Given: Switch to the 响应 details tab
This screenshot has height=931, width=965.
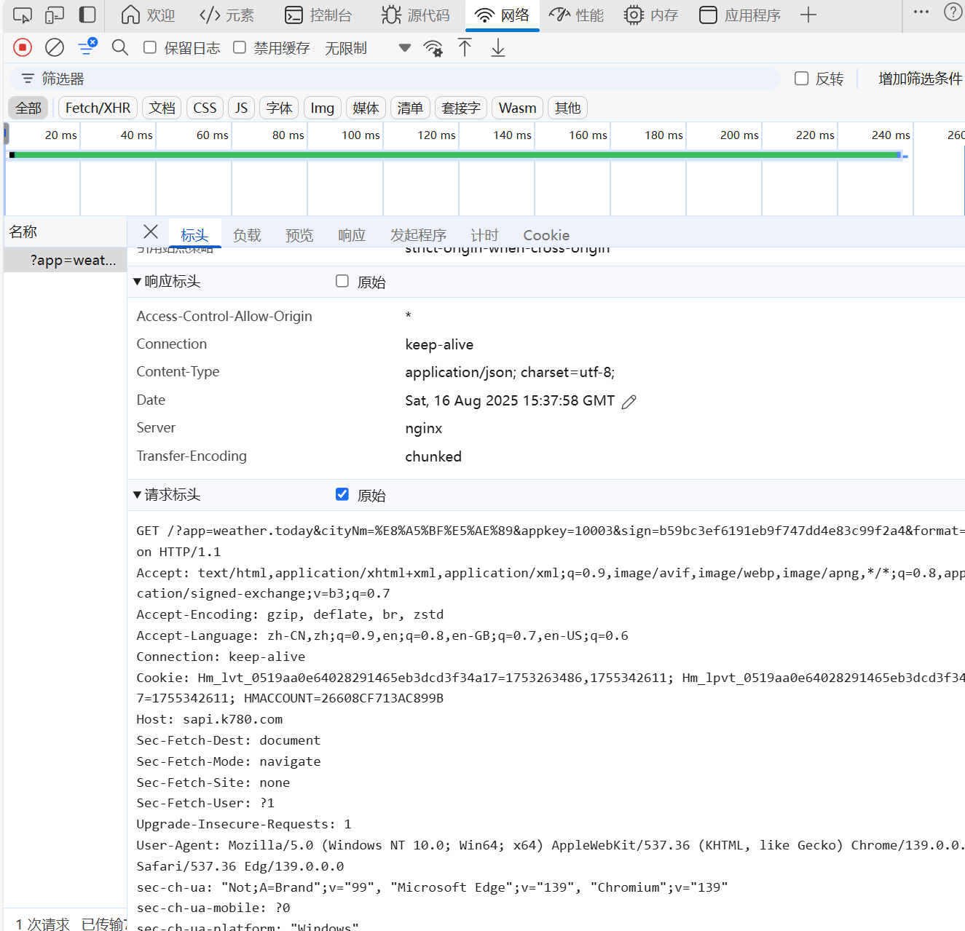Looking at the screenshot, I should (352, 234).
